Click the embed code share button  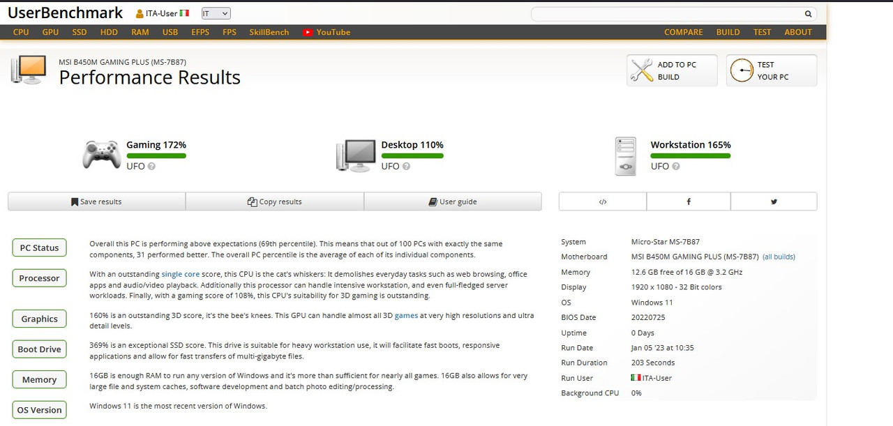[603, 201]
